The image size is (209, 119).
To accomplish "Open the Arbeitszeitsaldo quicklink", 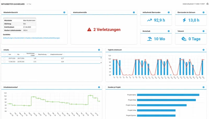I will click(37, 38).
